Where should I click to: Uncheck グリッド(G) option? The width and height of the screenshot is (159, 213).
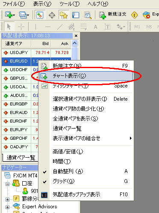point(87,181)
